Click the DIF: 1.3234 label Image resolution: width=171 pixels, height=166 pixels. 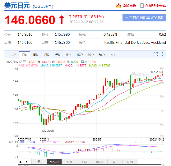click(x=28, y=142)
